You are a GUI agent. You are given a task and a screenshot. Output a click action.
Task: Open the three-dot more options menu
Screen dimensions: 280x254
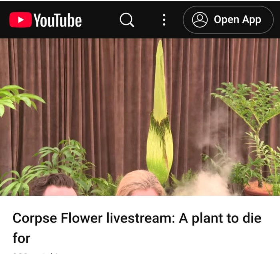click(x=164, y=20)
